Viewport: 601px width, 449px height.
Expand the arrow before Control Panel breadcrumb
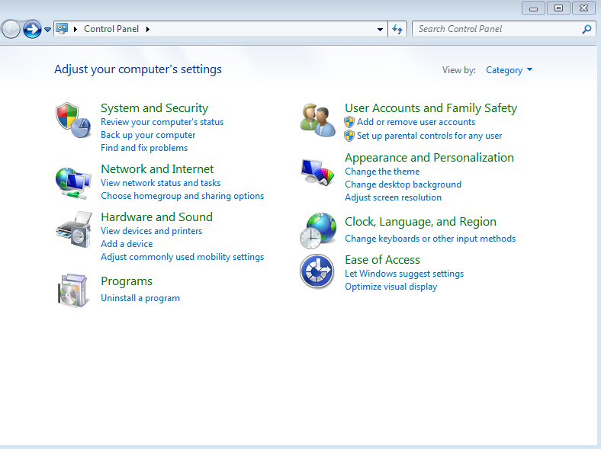point(76,29)
